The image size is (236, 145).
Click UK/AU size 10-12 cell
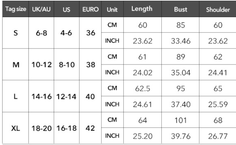[x=41, y=64]
